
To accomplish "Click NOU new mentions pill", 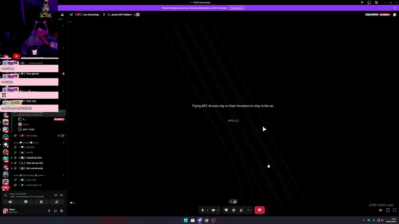I will [x=6, y=188].
